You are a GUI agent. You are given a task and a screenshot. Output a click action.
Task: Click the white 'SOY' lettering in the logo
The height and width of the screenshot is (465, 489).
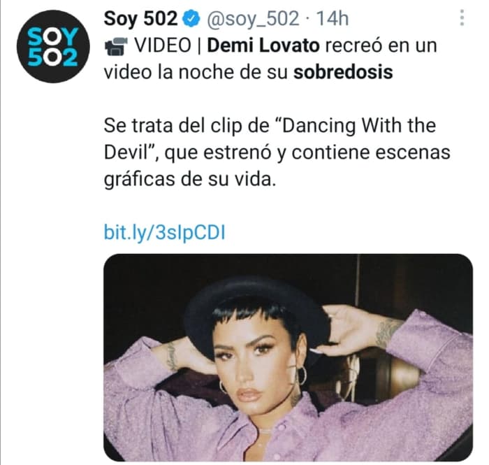pos(52,36)
